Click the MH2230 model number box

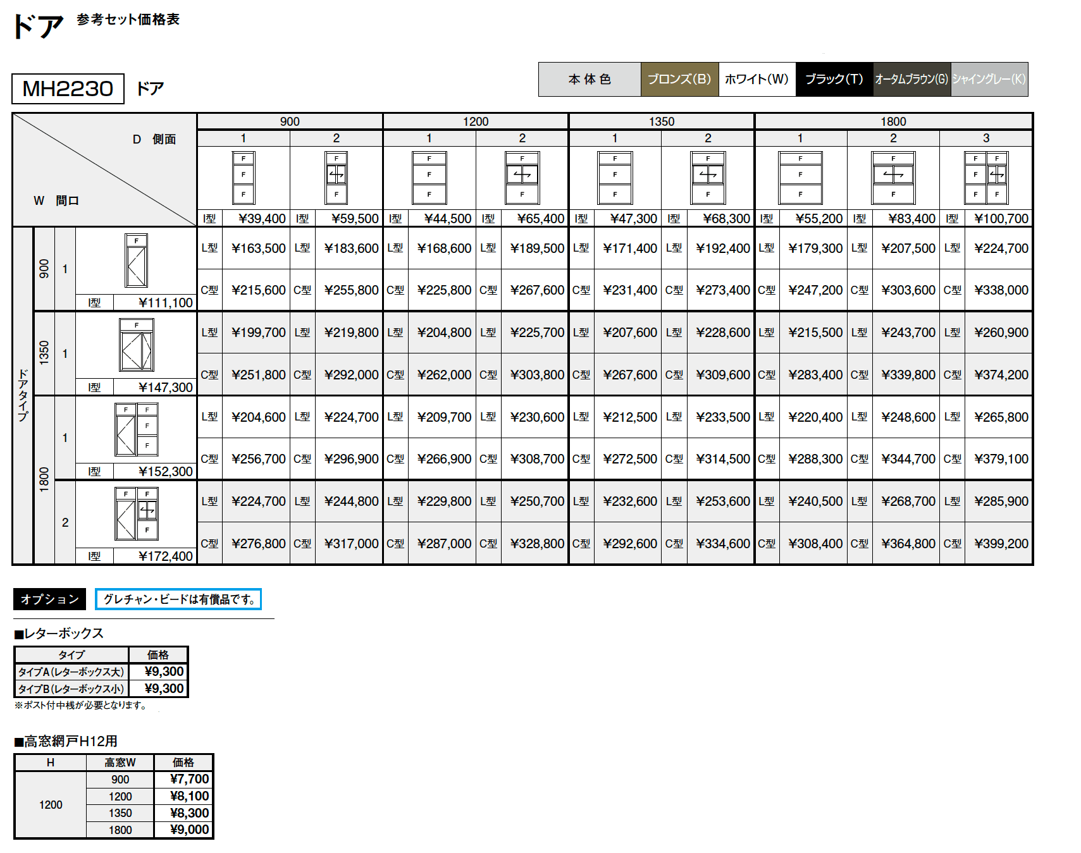(x=68, y=89)
